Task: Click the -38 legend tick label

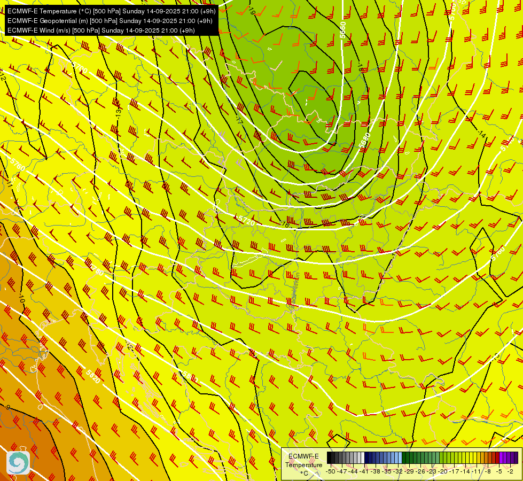Action: click(376, 472)
